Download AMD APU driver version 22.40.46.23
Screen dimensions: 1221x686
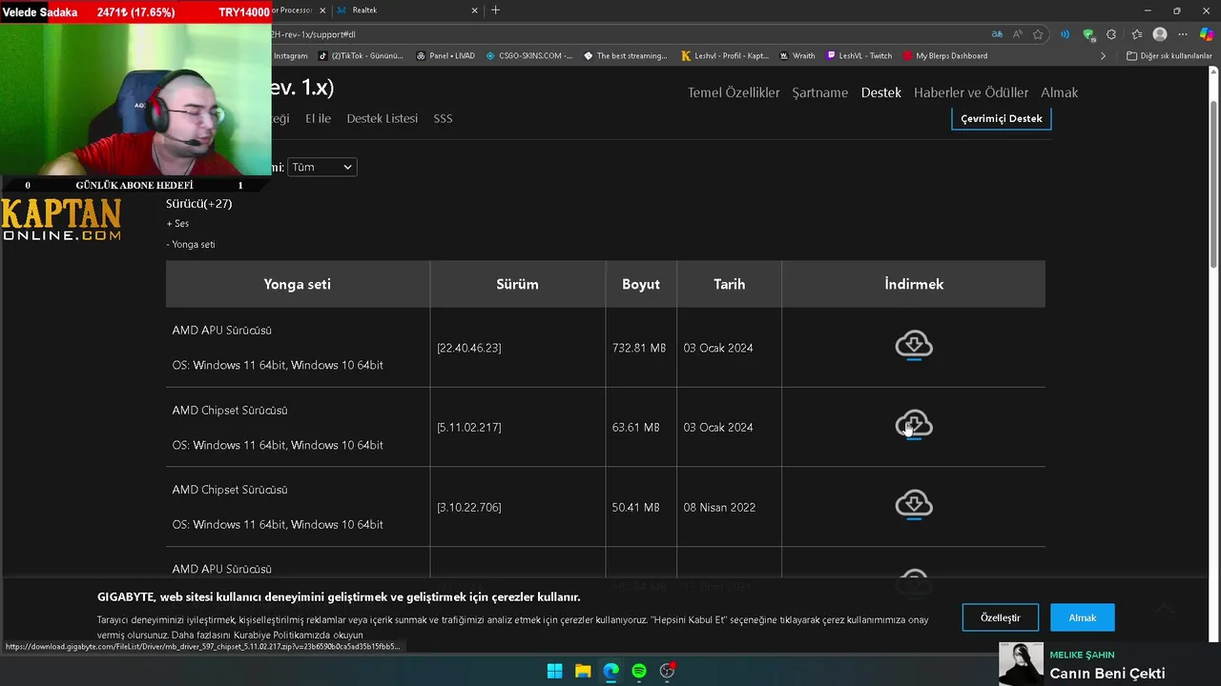[x=914, y=345]
